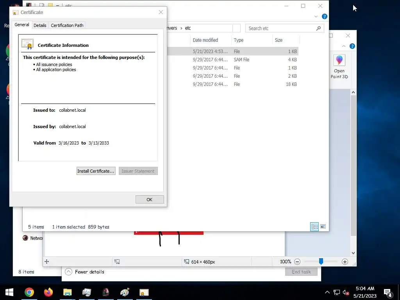Confirm the Certificate dialog with OK
Image resolution: width=400 pixels, height=300 pixels.
click(x=150, y=200)
